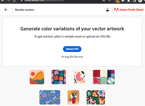Click the Or drag SVG file here area
This screenshot has height=106, width=145.
click(72, 57)
